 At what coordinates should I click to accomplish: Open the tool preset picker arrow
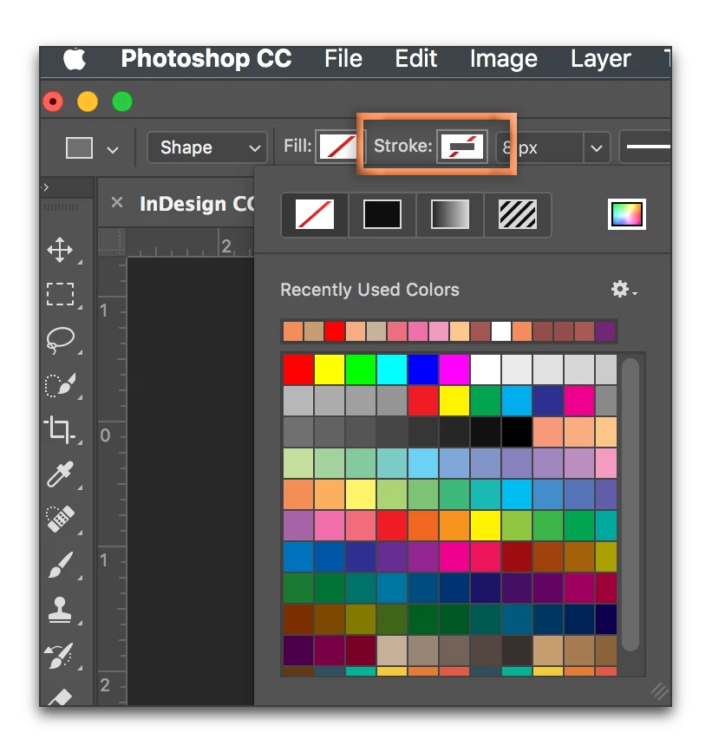tap(113, 150)
